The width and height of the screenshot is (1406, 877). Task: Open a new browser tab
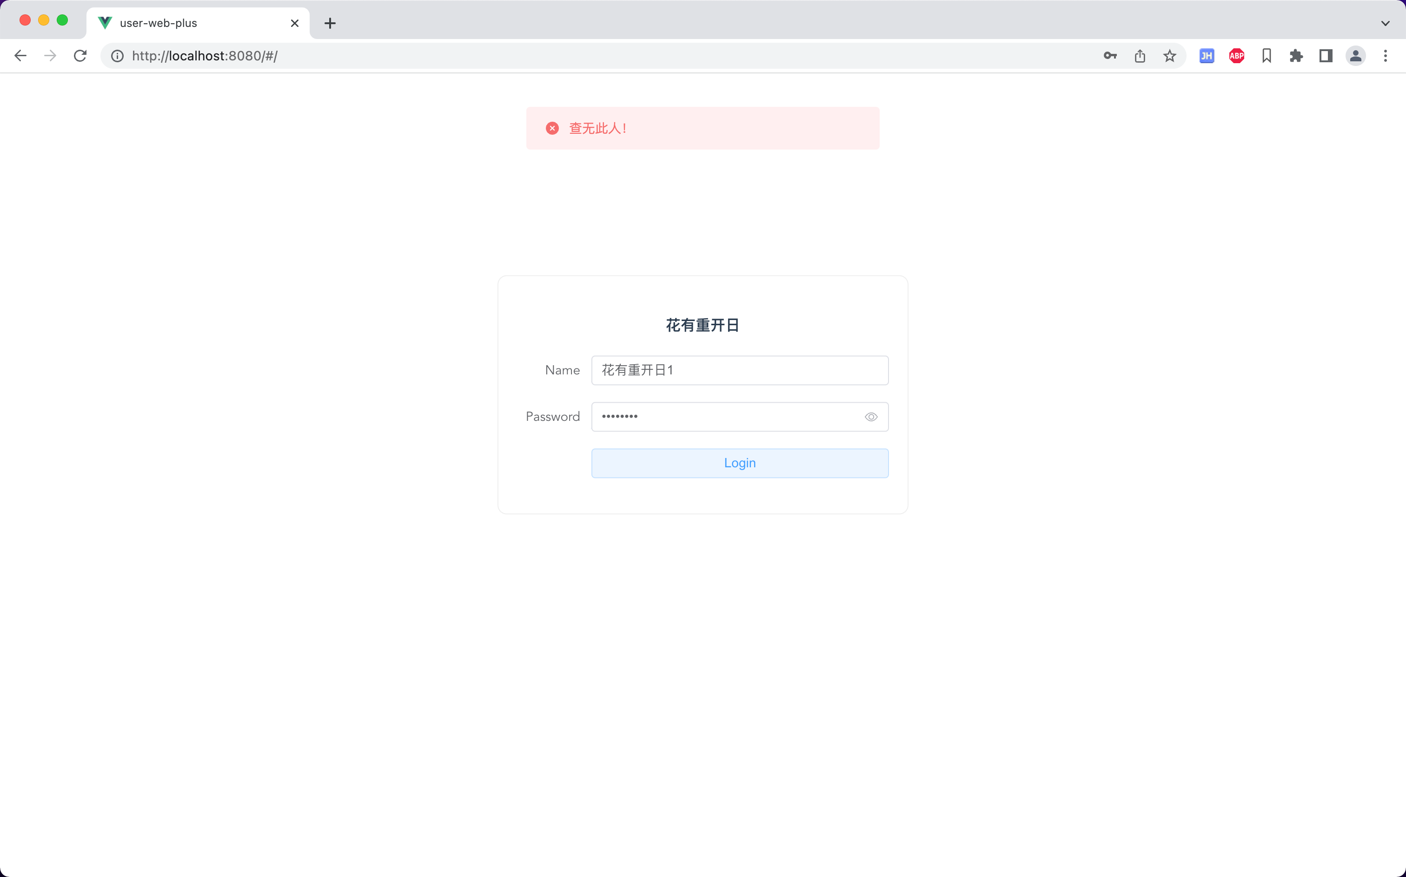tap(330, 23)
